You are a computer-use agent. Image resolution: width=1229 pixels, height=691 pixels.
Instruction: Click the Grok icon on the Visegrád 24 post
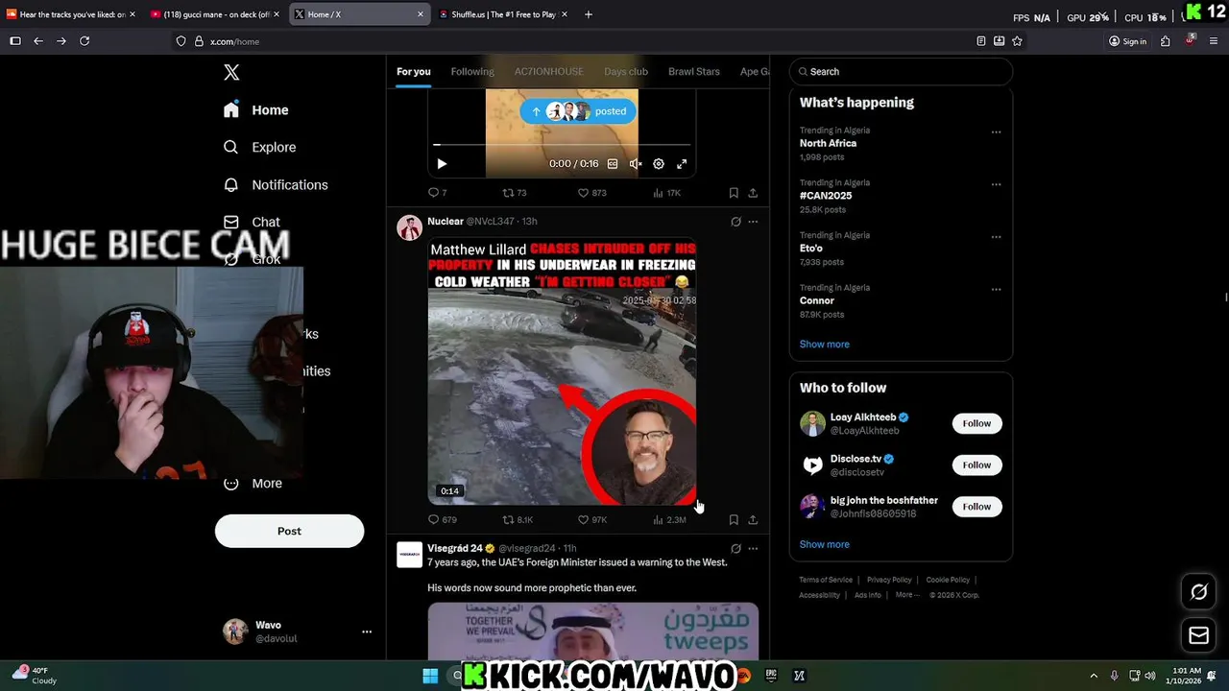[735, 549]
